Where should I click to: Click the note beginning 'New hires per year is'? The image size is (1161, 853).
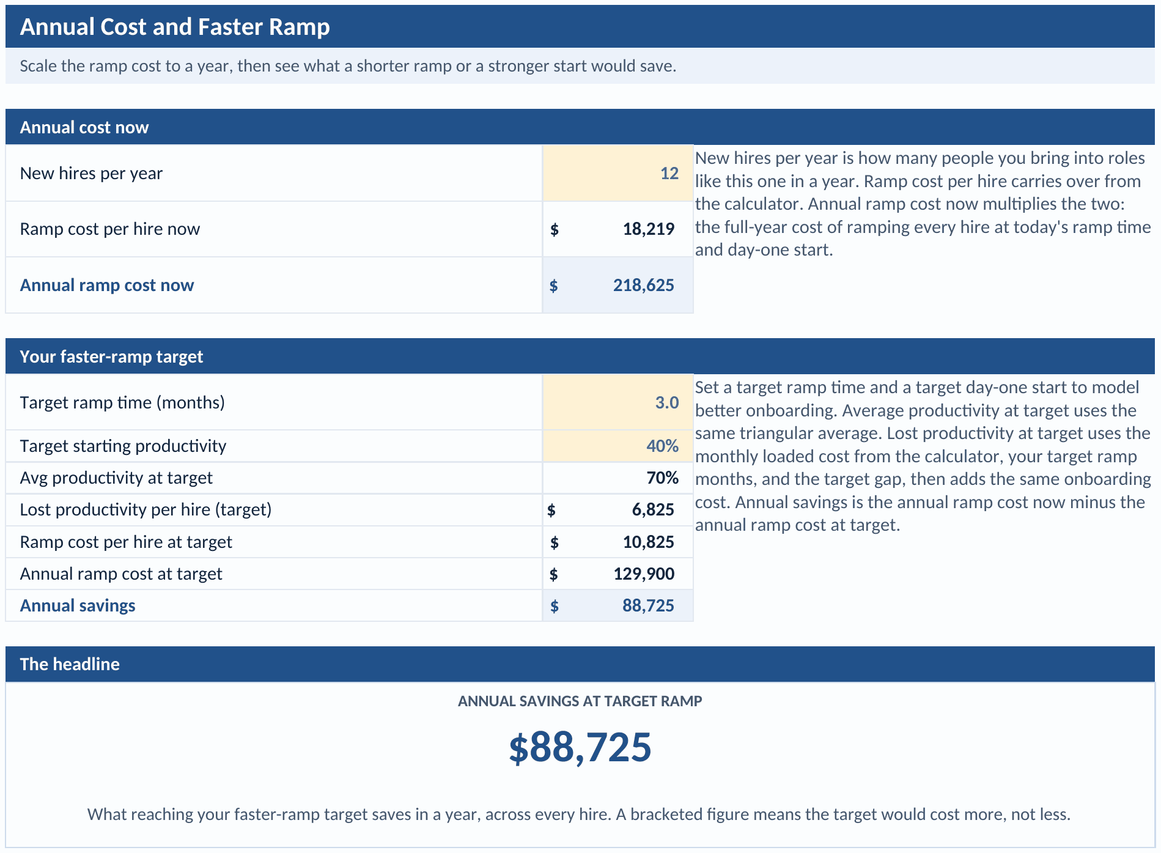(923, 204)
